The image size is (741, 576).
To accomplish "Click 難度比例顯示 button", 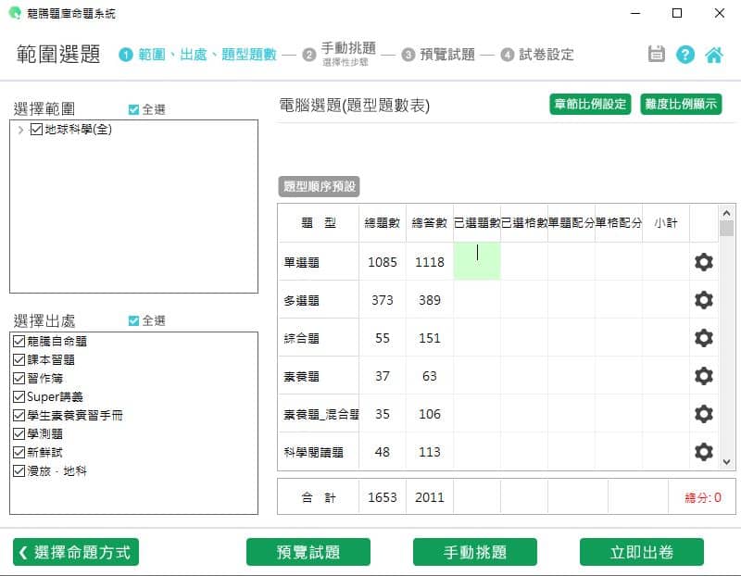I will click(681, 104).
